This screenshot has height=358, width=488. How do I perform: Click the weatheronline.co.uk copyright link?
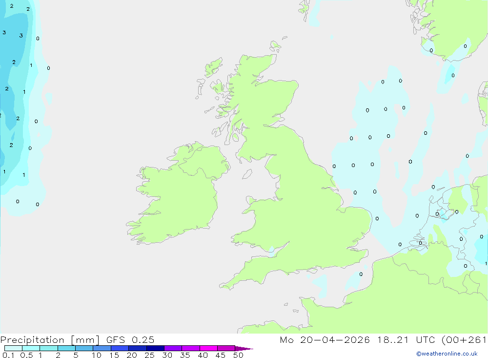click(447, 354)
